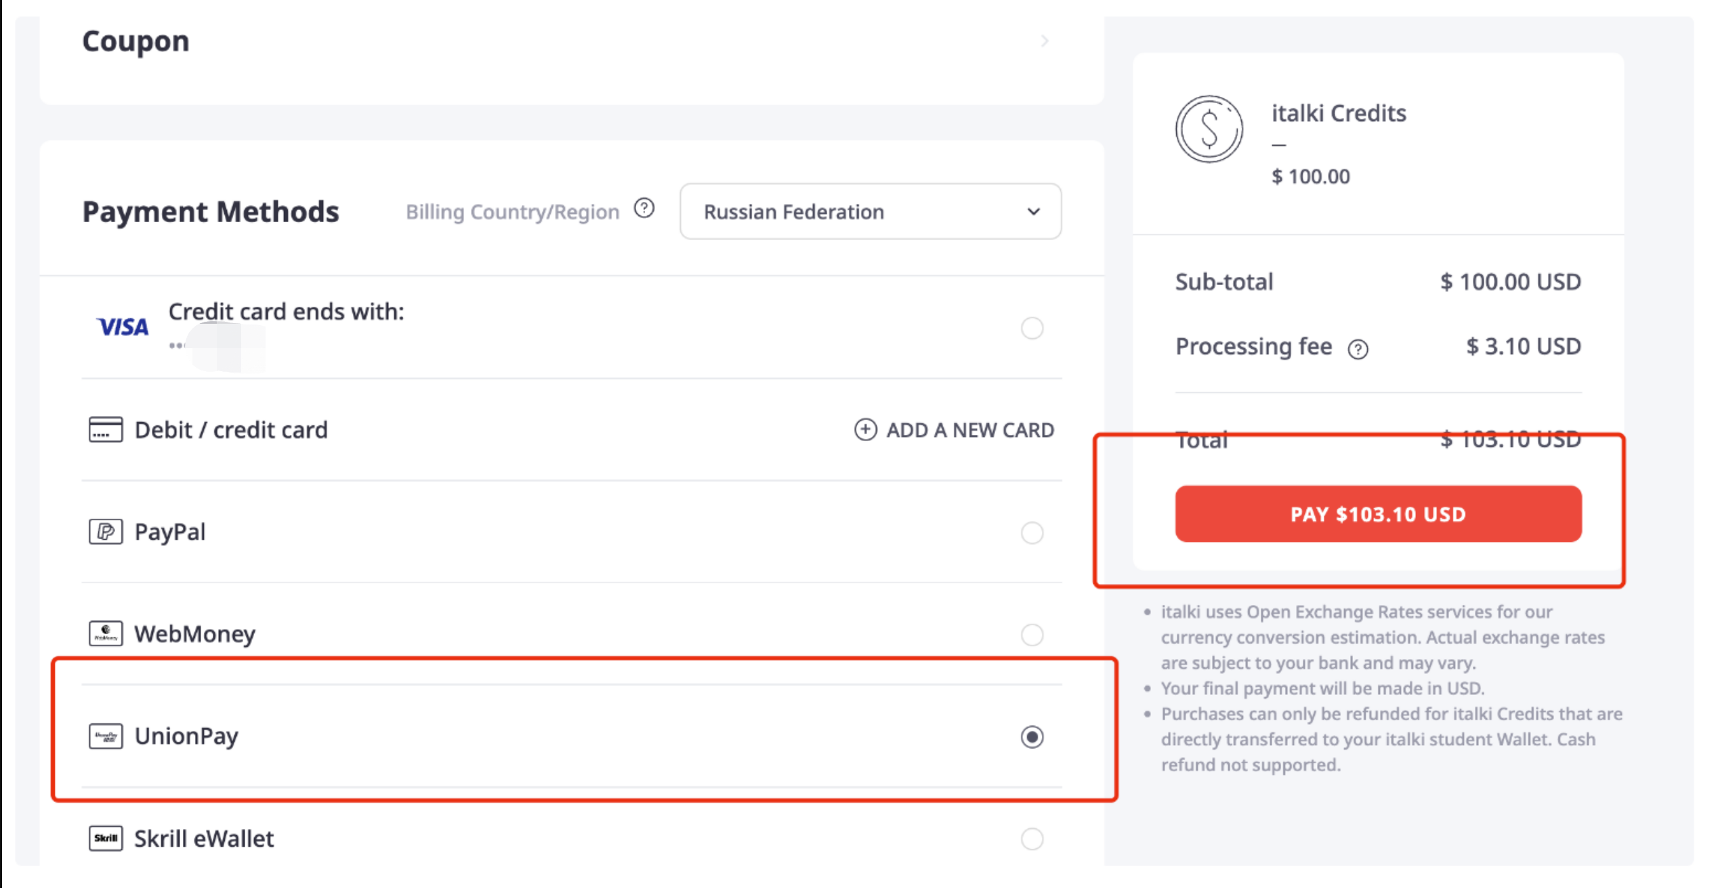Click the Coupon heading
The width and height of the screenshot is (1716, 888).
click(x=135, y=42)
